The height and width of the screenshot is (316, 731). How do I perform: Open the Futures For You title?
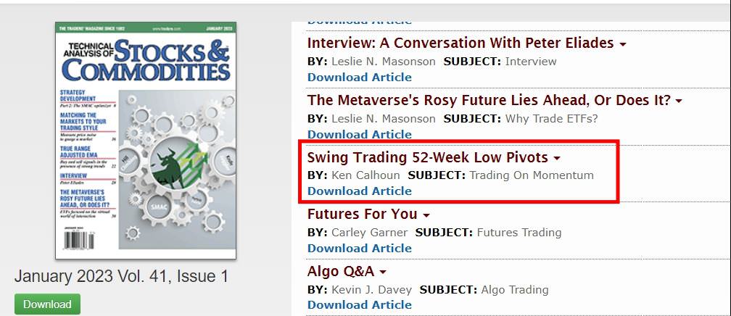click(362, 214)
